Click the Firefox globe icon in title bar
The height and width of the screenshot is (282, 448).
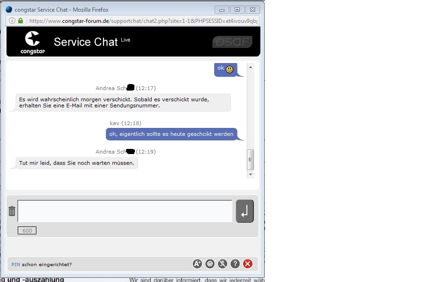9,9
